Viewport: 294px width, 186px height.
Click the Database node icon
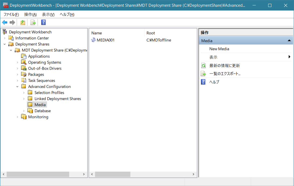(30, 111)
